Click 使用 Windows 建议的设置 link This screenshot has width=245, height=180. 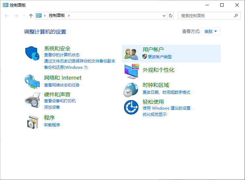pos(166,108)
